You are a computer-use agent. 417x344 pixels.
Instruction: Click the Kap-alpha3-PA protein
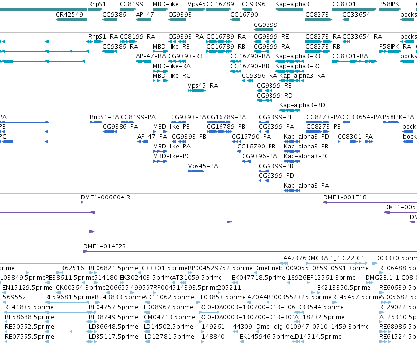click(x=292, y=191)
